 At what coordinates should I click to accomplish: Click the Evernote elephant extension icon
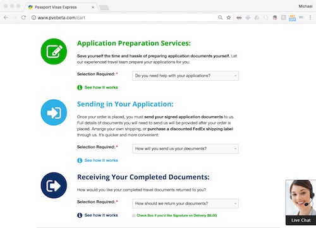pyautogui.click(x=275, y=18)
